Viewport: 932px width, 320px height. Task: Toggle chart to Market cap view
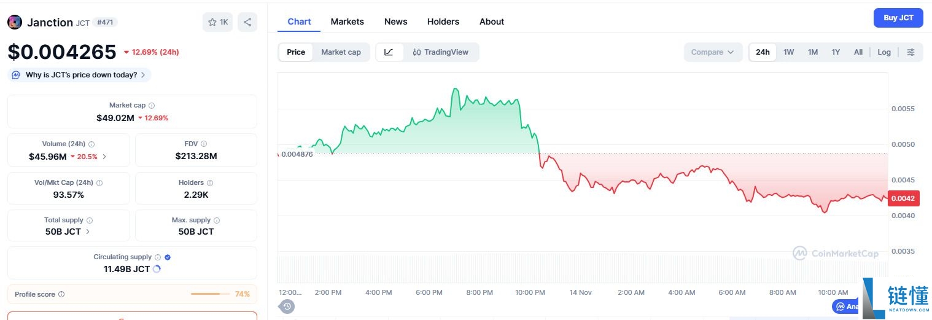pos(341,52)
